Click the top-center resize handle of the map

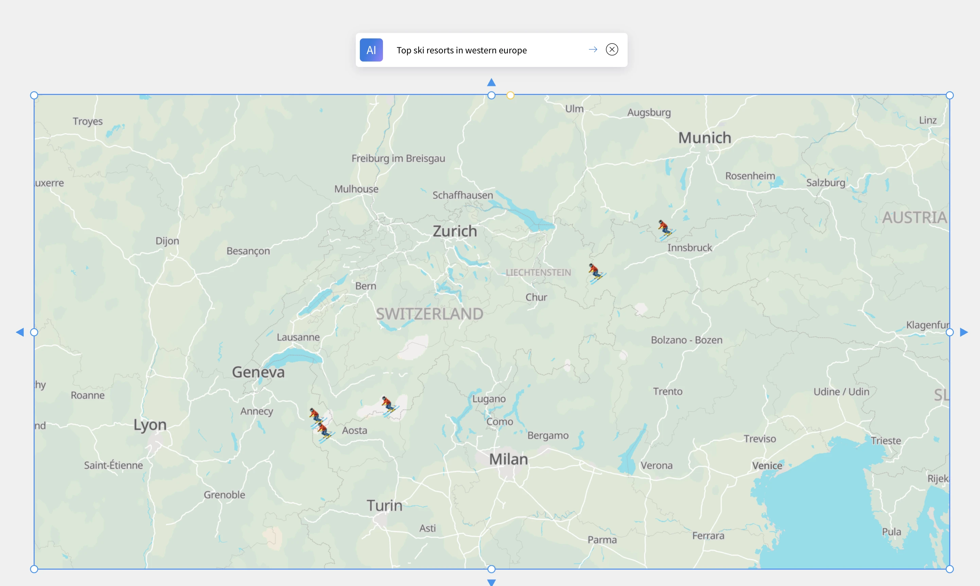coord(491,95)
